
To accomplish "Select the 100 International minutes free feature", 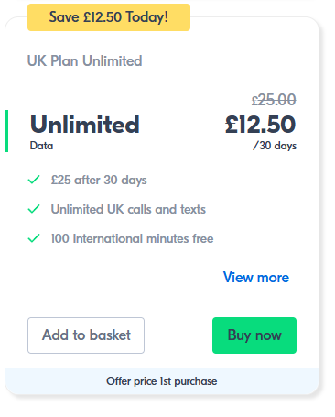I will (x=132, y=238).
